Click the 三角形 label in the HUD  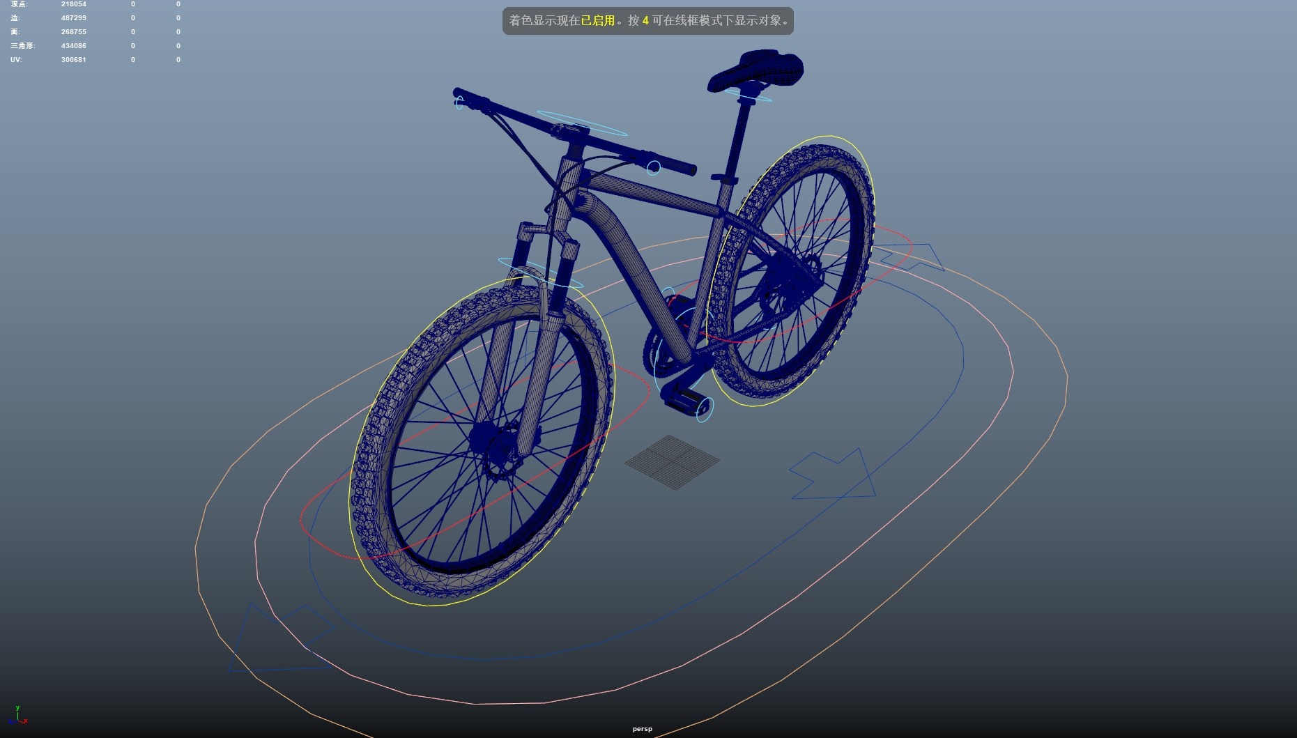pos(22,46)
